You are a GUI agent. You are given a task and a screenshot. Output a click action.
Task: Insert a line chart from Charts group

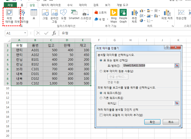tap(141, 16)
